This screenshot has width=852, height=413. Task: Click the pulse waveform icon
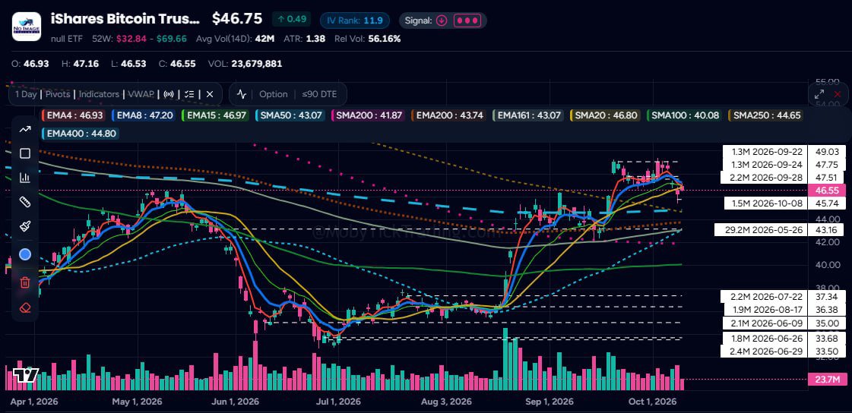click(242, 94)
